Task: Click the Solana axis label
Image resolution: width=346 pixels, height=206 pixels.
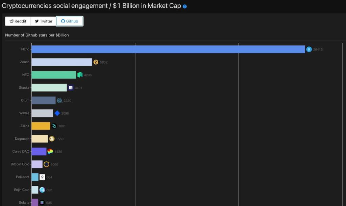Action: [x=24, y=203]
